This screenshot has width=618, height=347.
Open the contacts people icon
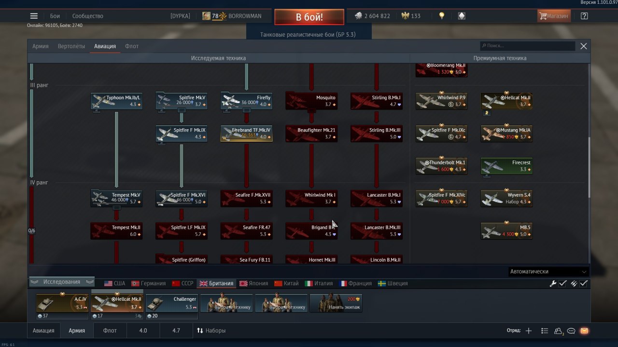pyautogui.click(x=559, y=331)
